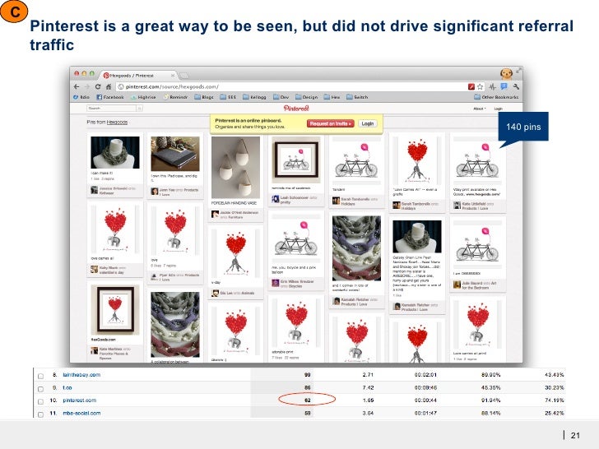This screenshot has width=599, height=449.
Task: Open a new browser tab
Action: click(x=183, y=76)
